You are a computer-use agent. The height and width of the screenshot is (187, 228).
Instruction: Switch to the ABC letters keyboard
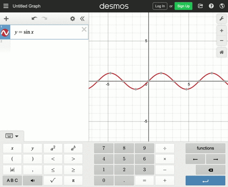tap(12, 180)
